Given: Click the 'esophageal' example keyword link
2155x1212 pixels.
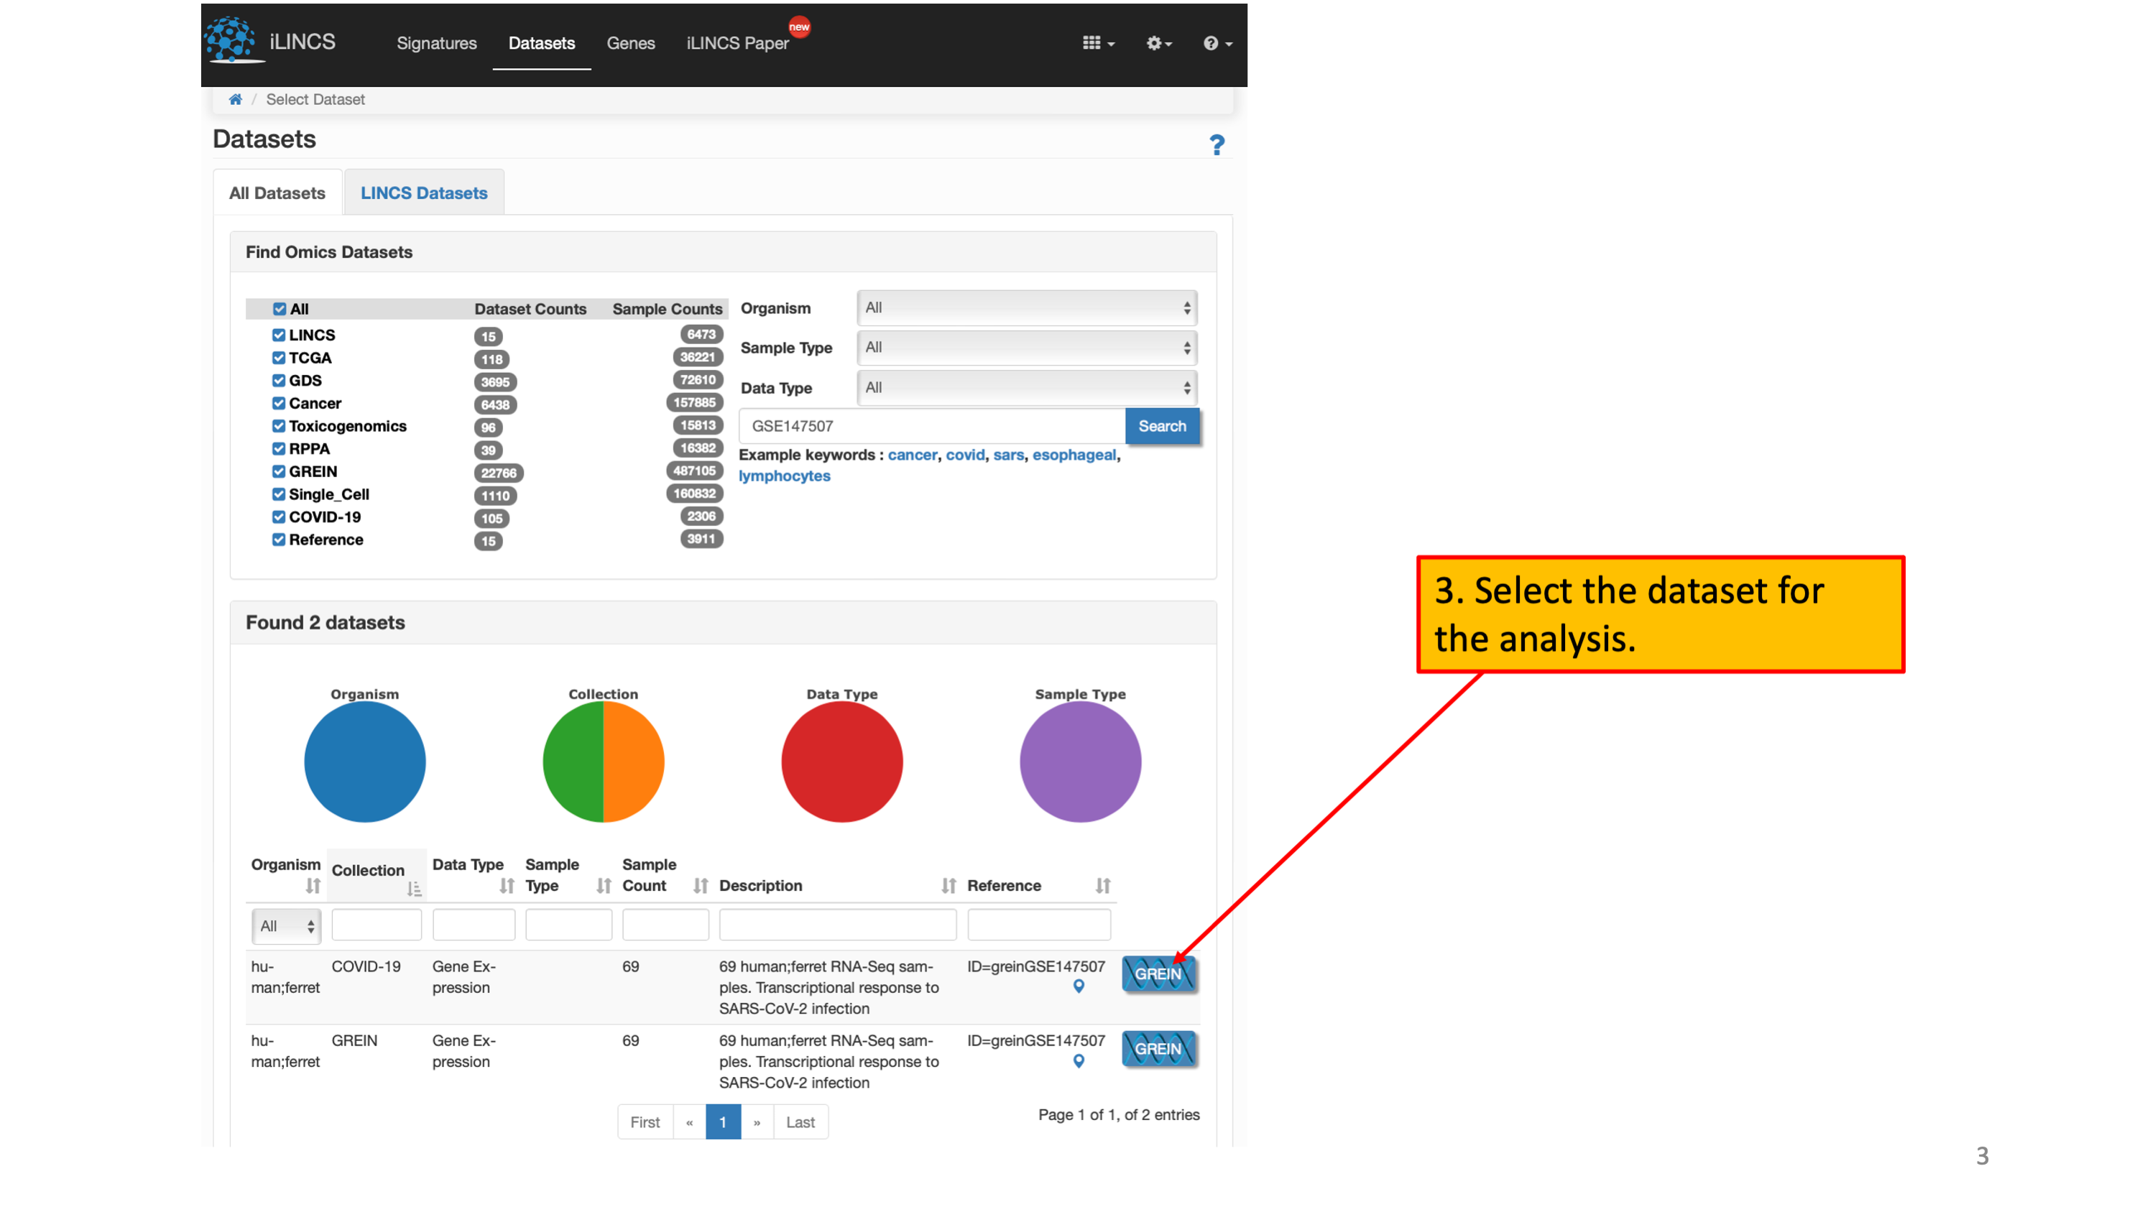Looking at the screenshot, I should (1074, 454).
